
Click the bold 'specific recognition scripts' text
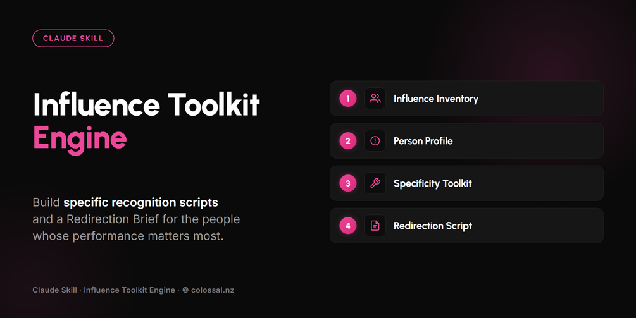pos(140,202)
